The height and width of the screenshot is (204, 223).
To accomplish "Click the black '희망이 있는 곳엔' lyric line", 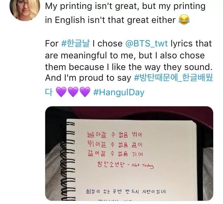I will click(x=126, y=191).
